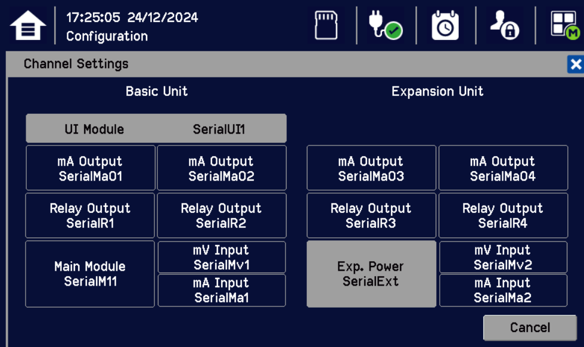Click the Expansion Unit heading
This screenshot has height=347, width=584.
437,91
